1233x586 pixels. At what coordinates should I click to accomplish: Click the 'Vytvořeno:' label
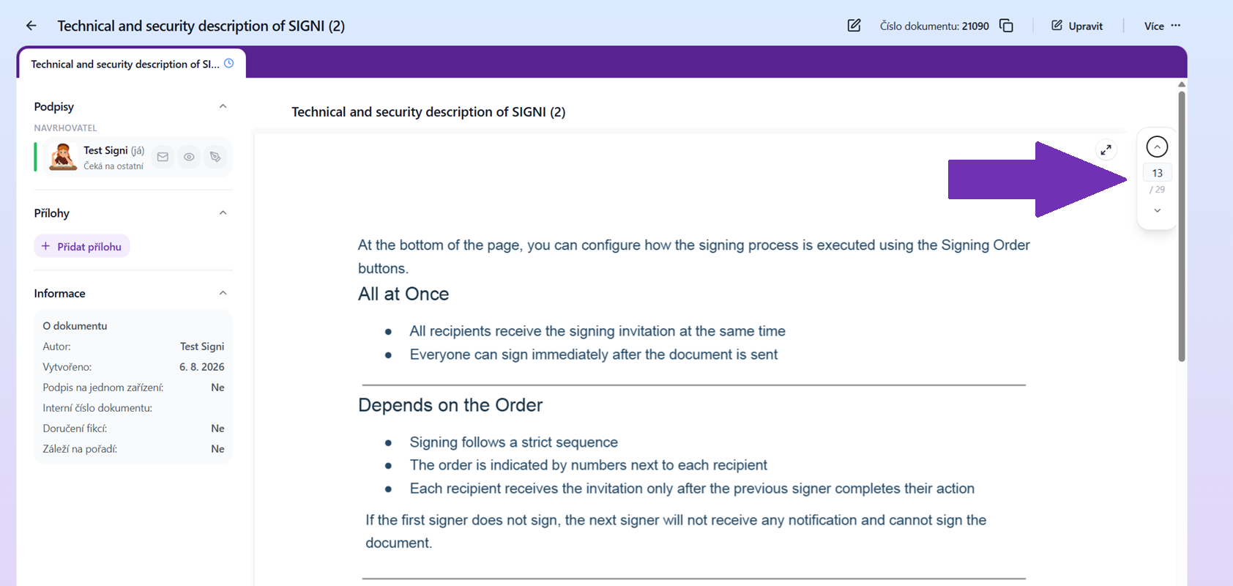tap(67, 367)
